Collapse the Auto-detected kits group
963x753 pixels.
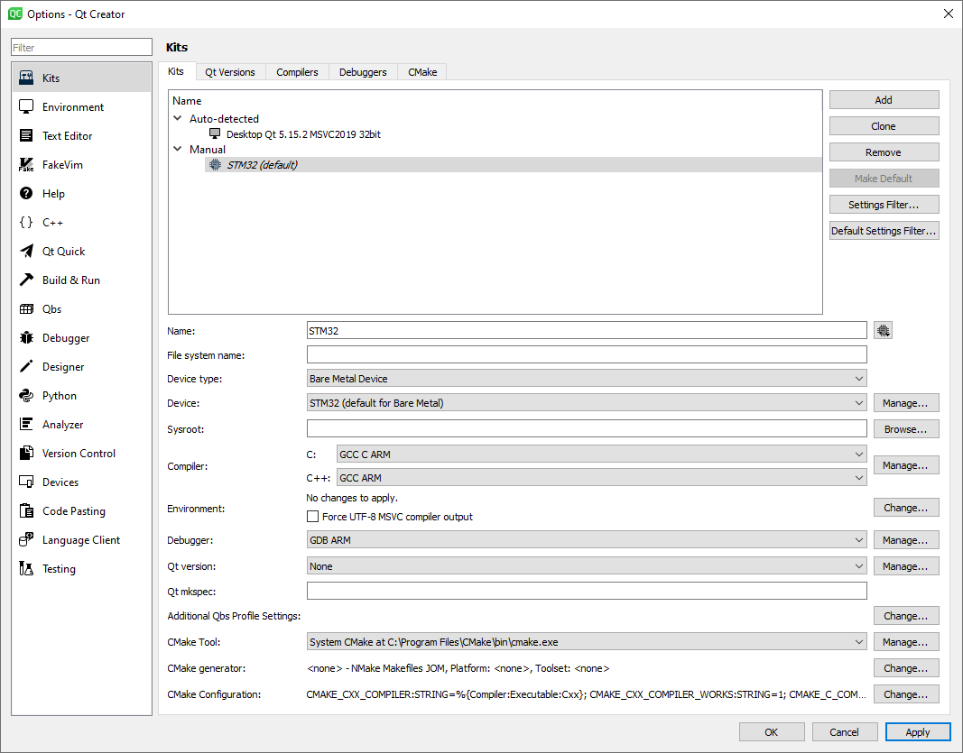[x=178, y=119]
